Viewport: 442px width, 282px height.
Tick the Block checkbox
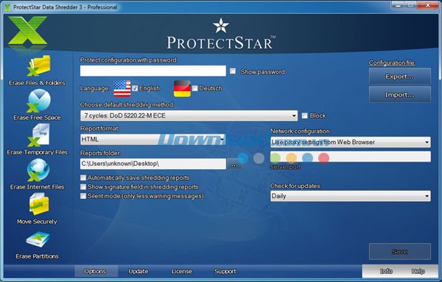coord(304,116)
